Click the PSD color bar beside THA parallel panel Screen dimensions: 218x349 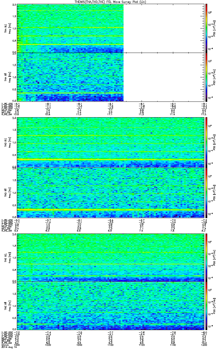pos(206,76)
